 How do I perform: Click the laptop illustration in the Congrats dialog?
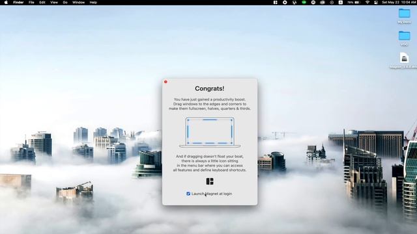pyautogui.click(x=210, y=132)
